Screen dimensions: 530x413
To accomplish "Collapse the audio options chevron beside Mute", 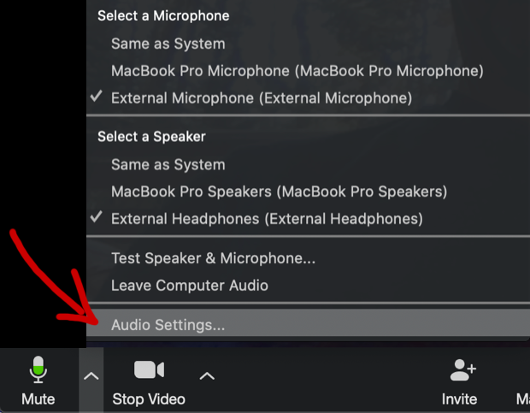I will (x=91, y=376).
